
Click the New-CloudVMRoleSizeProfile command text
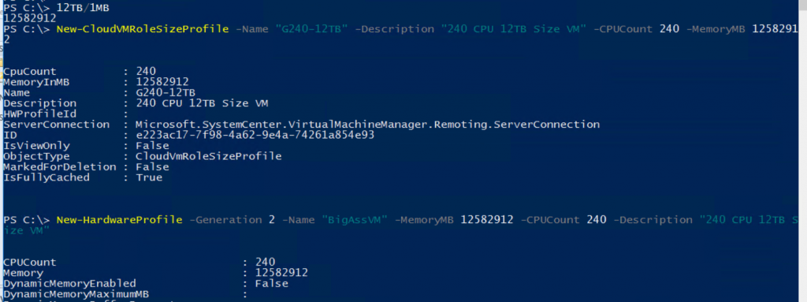[142, 29]
